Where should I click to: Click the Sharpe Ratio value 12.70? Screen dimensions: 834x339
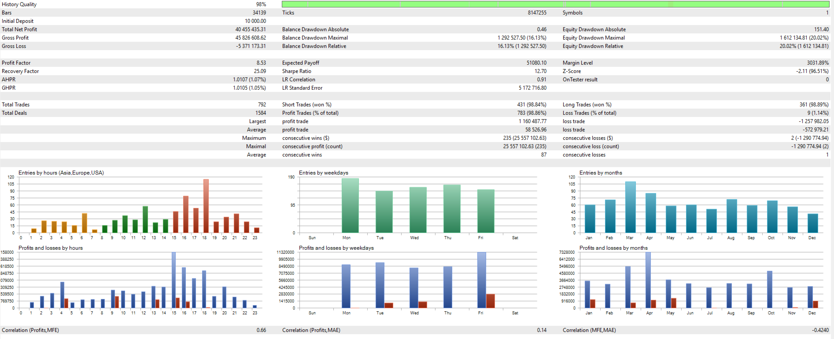[540, 71]
